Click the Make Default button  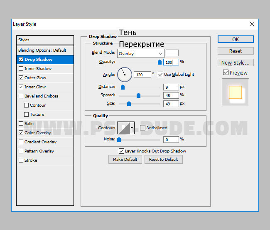click(x=125, y=159)
